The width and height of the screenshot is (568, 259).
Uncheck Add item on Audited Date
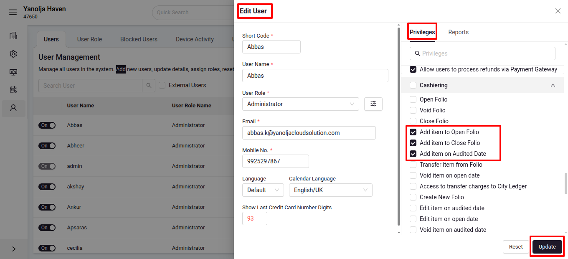click(x=413, y=154)
